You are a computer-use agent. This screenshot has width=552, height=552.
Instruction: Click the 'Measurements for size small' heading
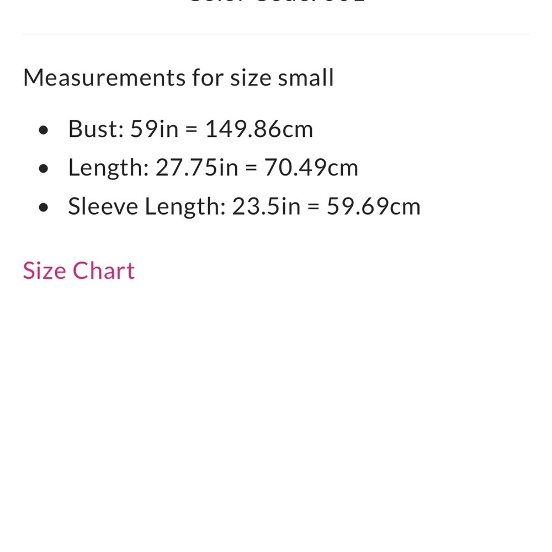(x=178, y=77)
